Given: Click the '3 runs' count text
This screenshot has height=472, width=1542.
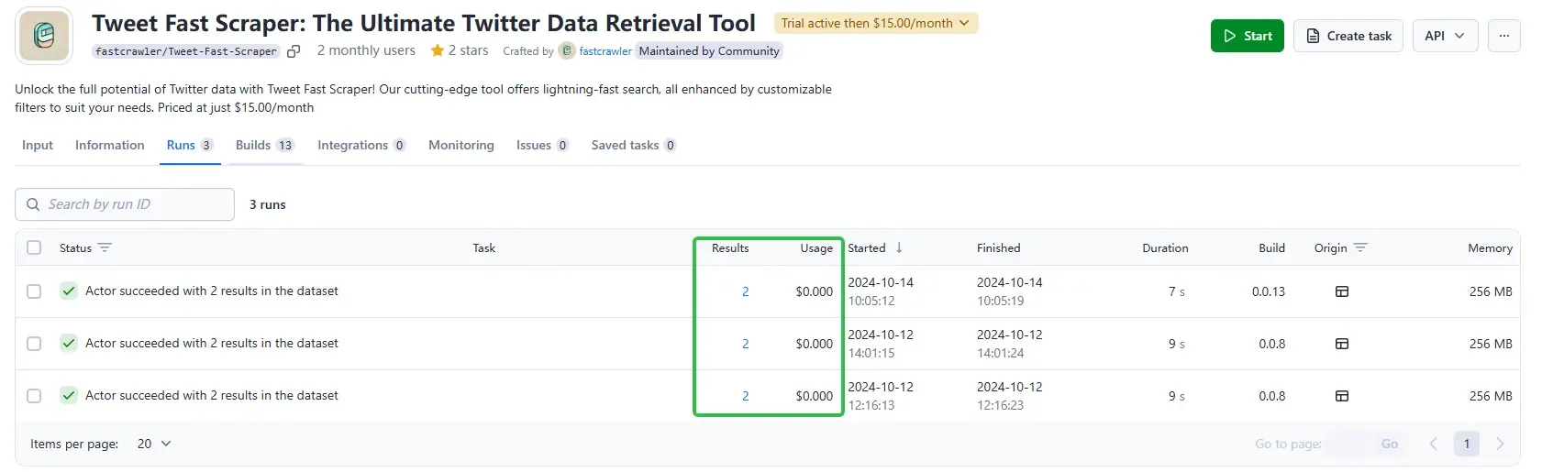Looking at the screenshot, I should click(268, 204).
